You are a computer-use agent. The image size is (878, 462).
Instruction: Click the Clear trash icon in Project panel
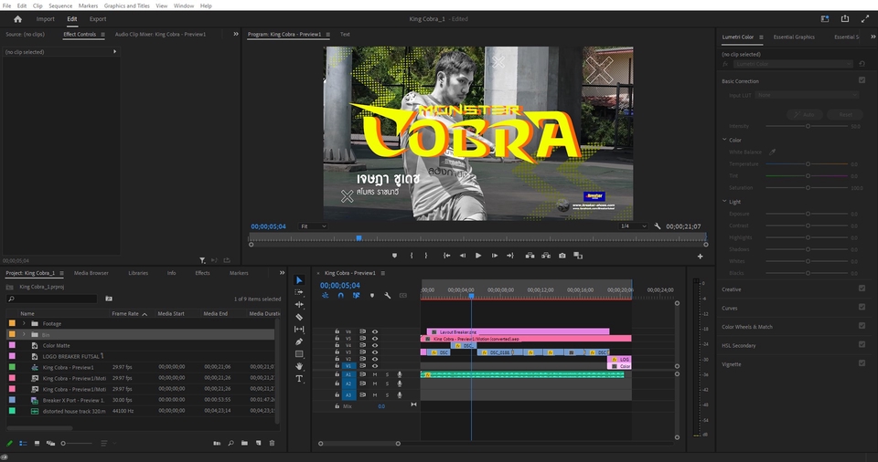(x=273, y=443)
